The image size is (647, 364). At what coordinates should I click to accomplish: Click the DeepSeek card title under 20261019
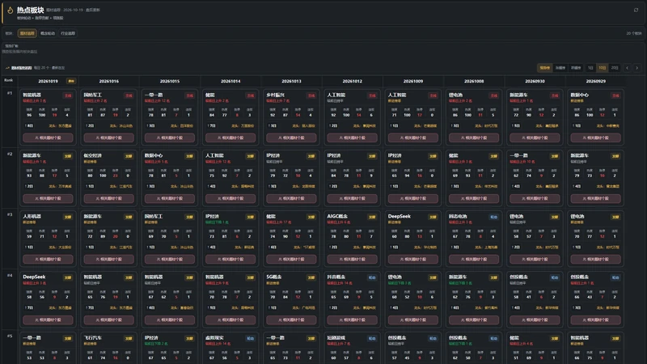click(34, 277)
